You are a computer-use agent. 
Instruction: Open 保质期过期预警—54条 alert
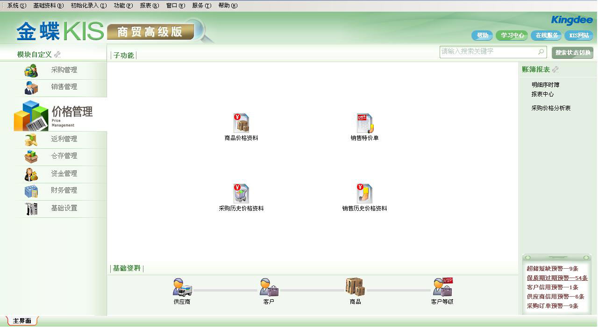click(557, 278)
